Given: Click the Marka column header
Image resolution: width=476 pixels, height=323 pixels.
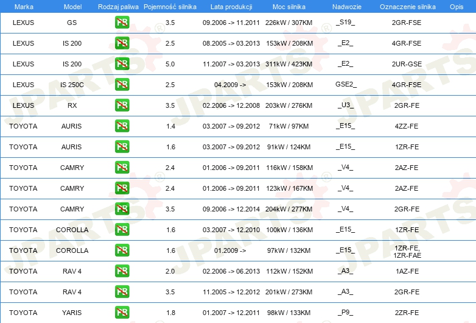Looking at the screenshot, I should 24,7.
